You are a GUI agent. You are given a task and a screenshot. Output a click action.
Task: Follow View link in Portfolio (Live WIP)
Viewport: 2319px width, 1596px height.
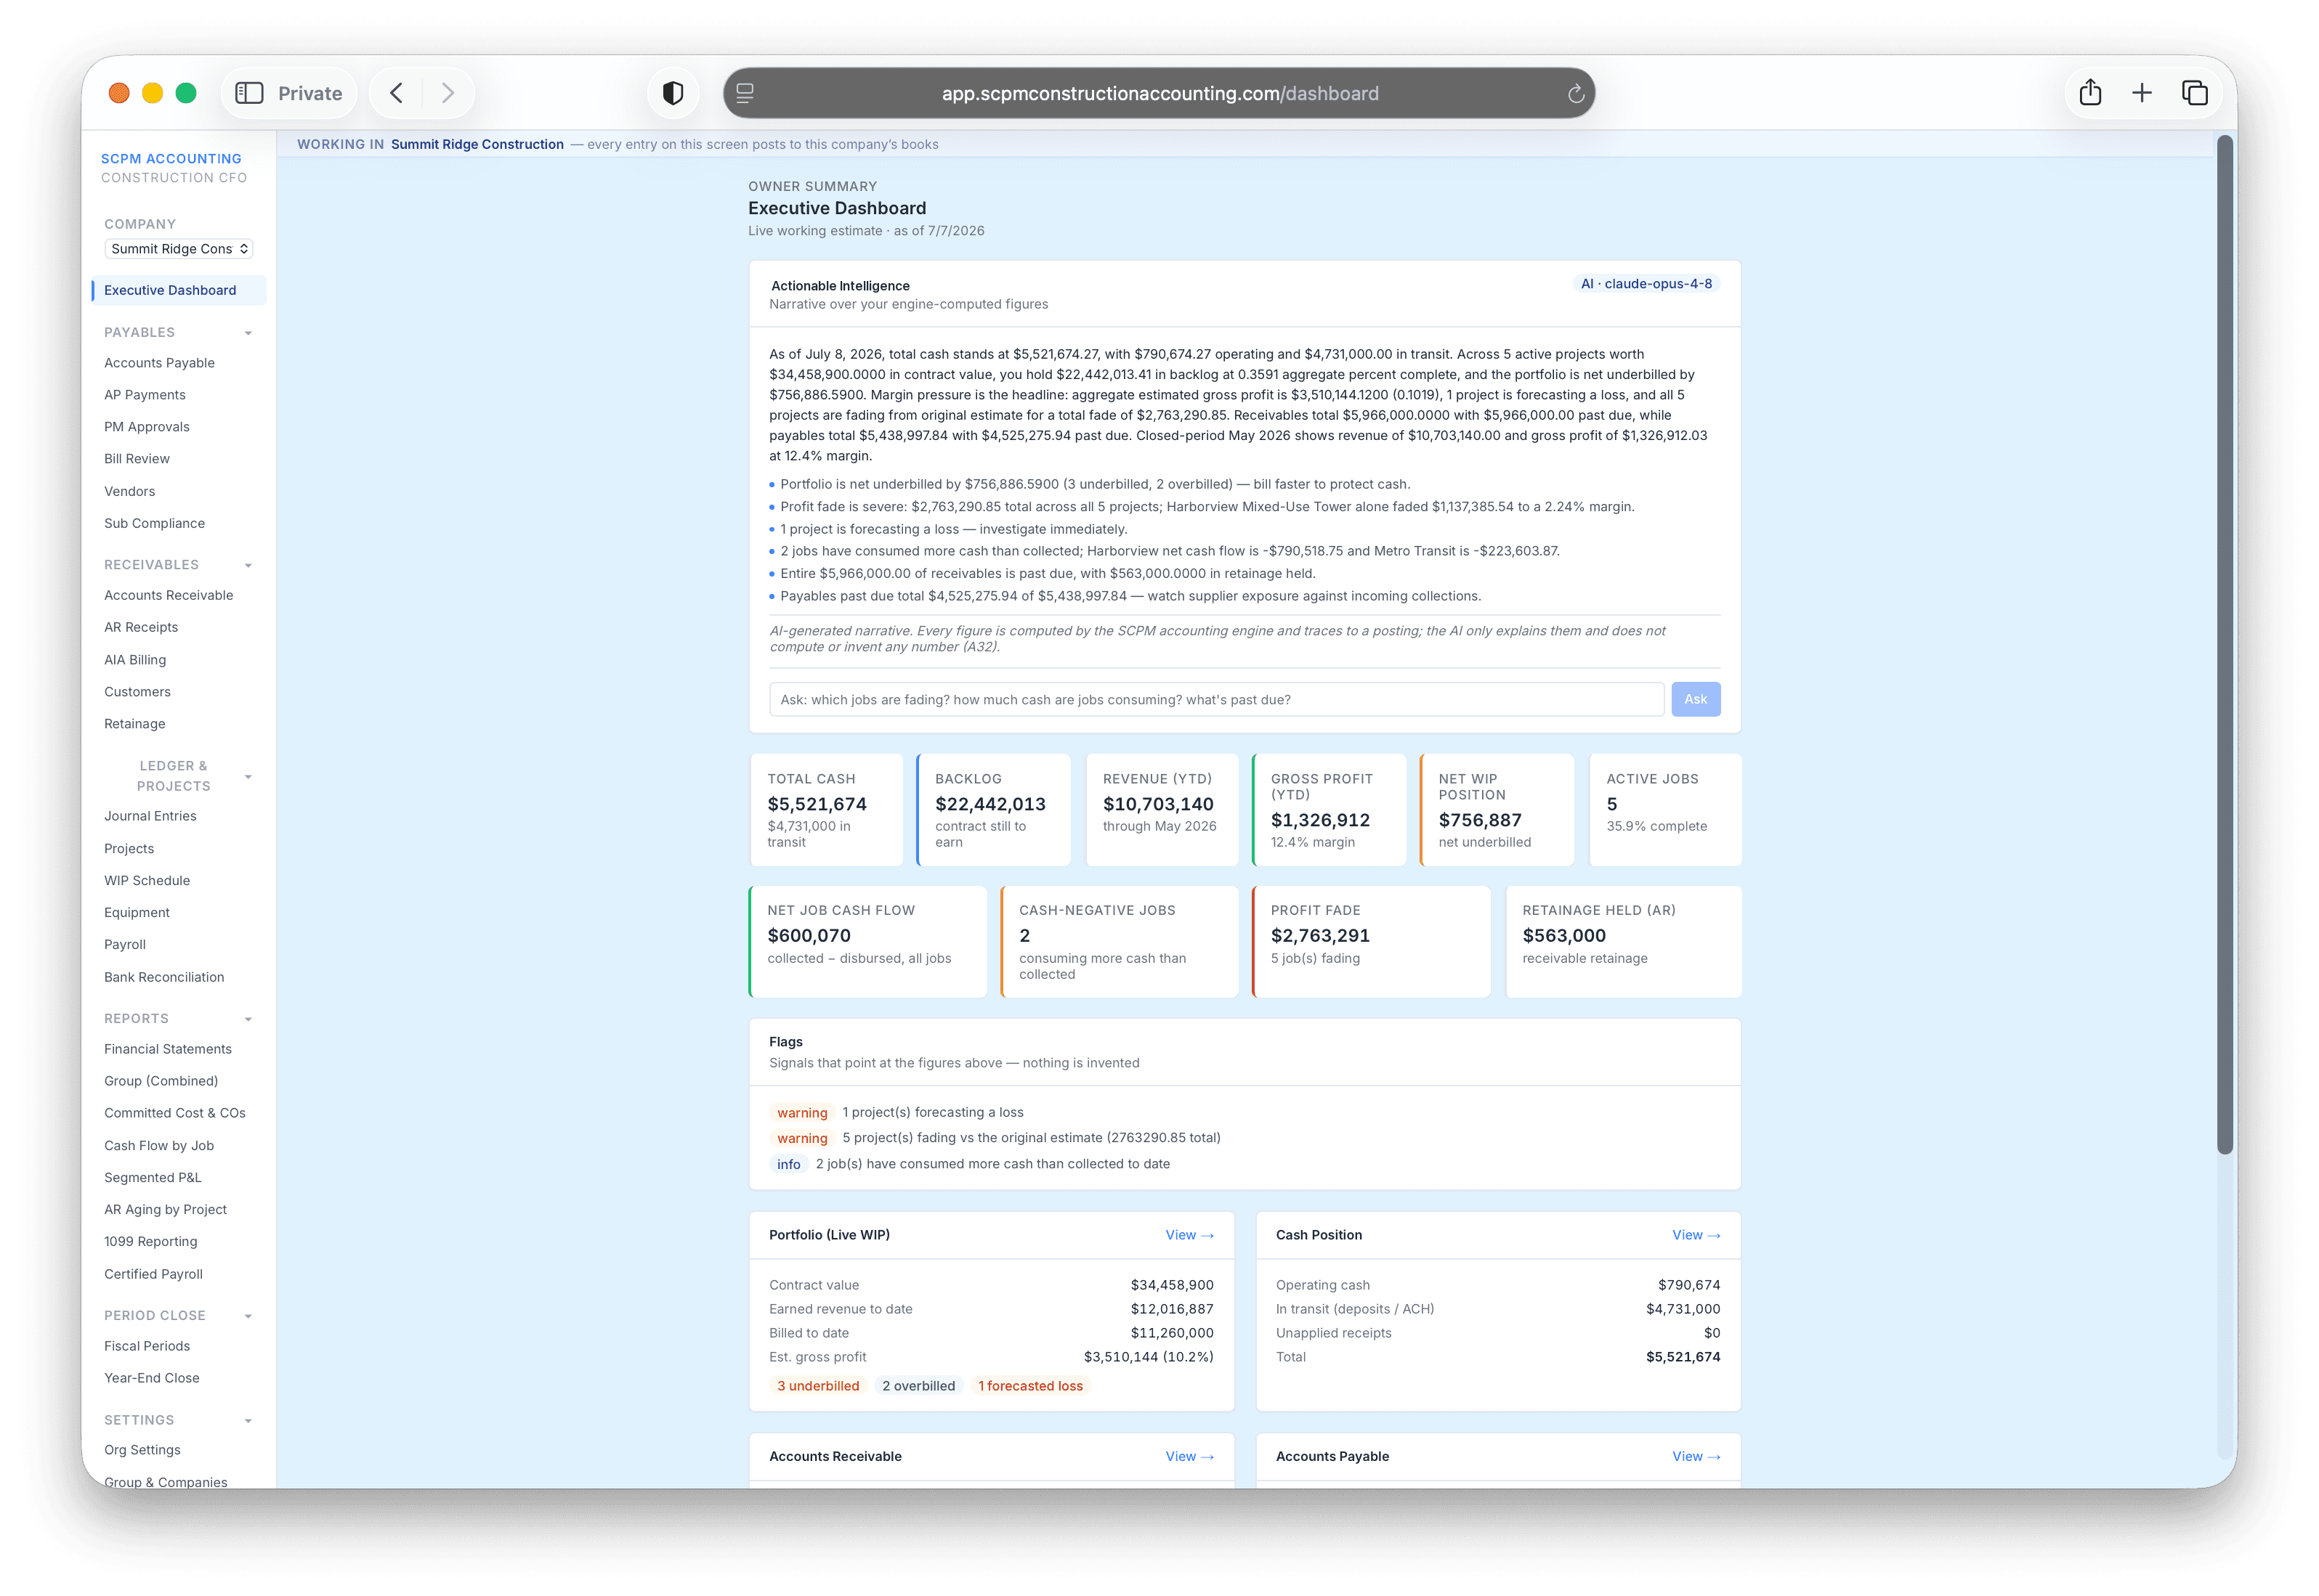click(x=1189, y=1235)
